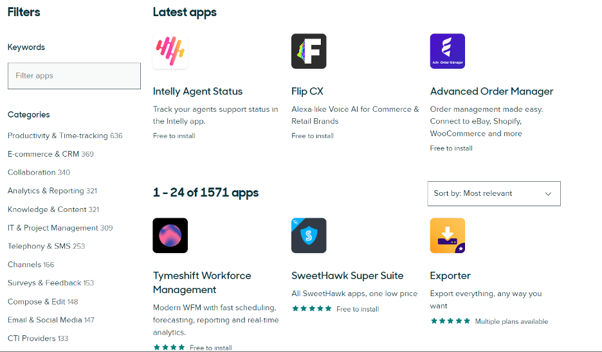
Task: Select the Knowledge & Content category
Action: 47,209
